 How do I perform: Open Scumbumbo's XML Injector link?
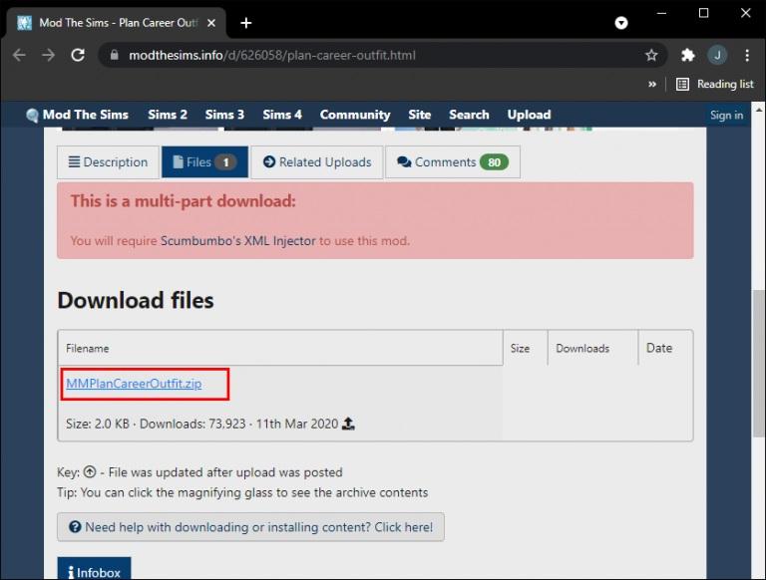click(237, 240)
